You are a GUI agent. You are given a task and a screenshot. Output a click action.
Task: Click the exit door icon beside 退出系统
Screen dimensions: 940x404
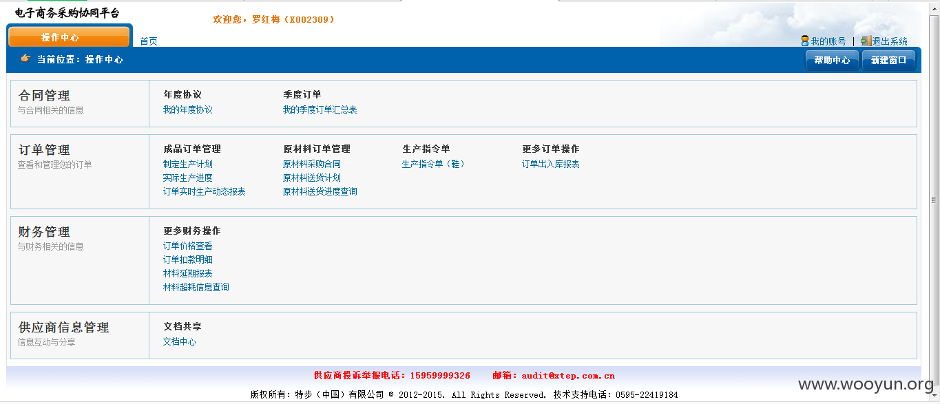[x=866, y=41]
